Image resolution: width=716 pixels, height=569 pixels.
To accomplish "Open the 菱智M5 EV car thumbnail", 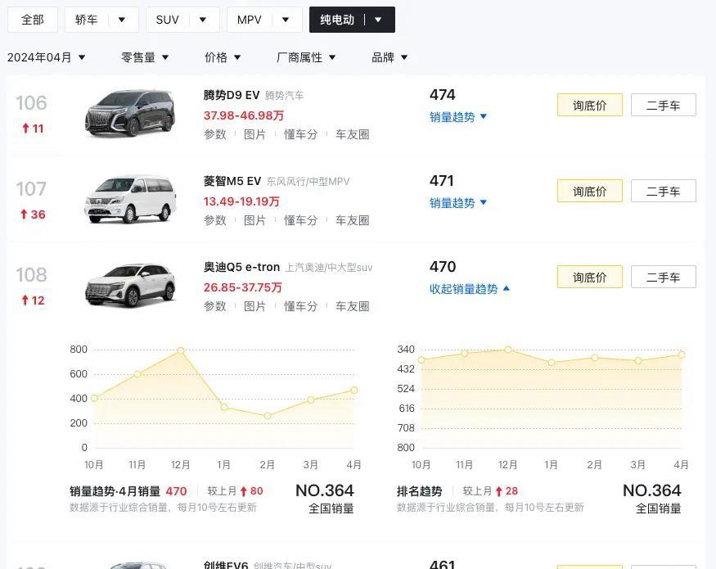I will (x=130, y=199).
